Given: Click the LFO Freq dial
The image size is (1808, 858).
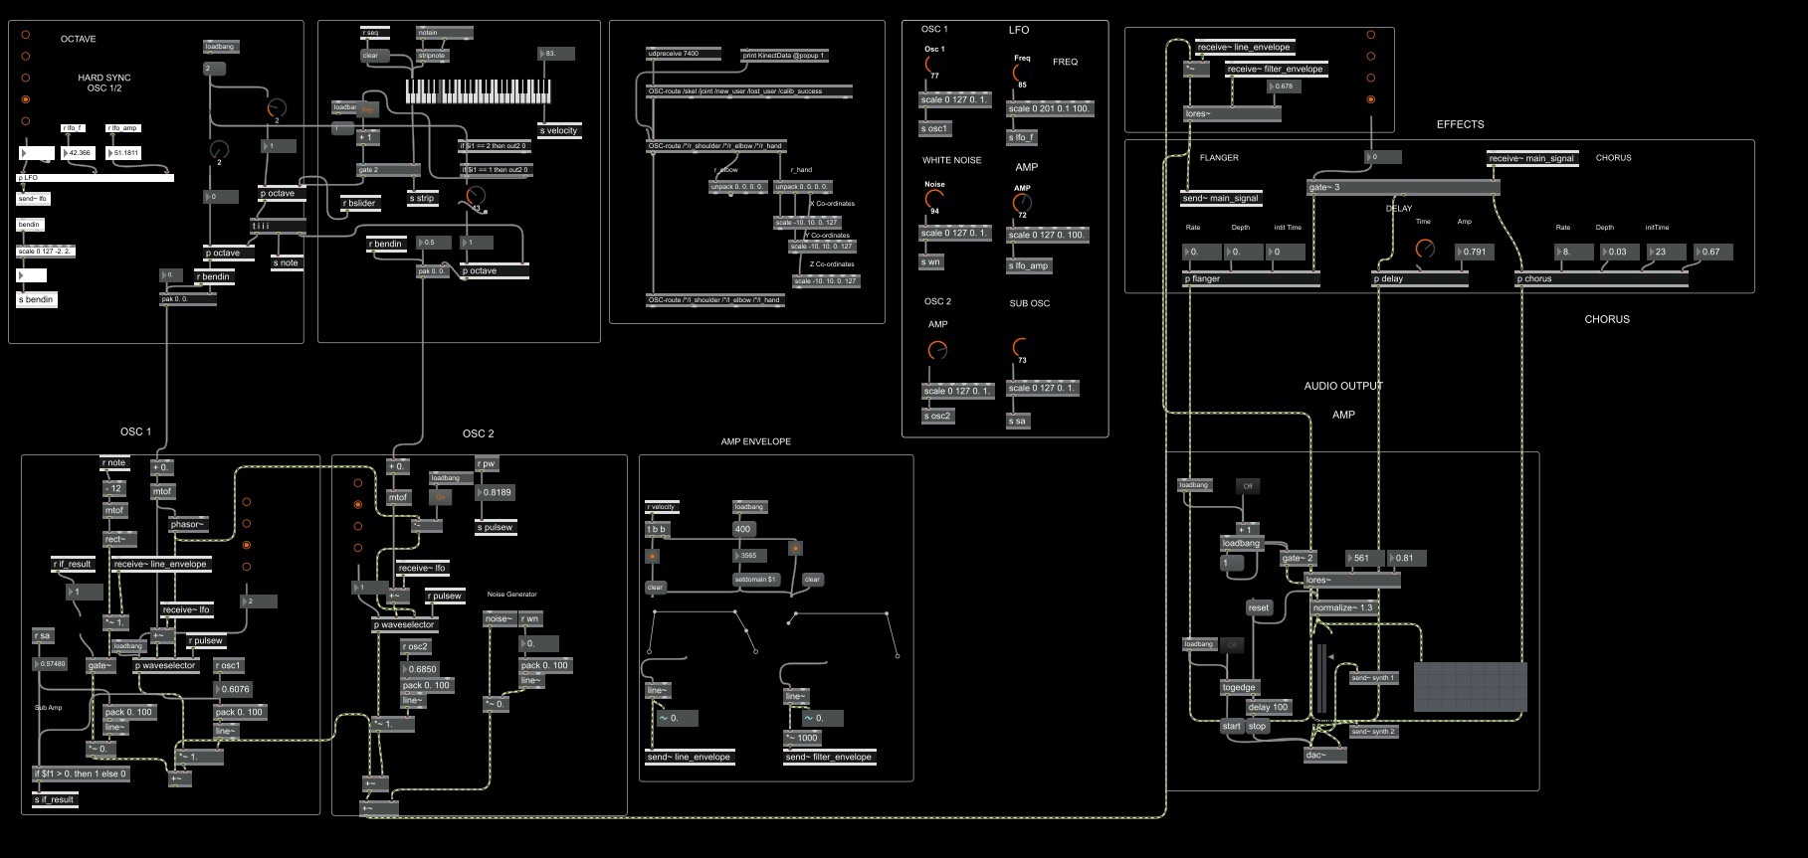Looking at the screenshot, I should [x=1019, y=73].
